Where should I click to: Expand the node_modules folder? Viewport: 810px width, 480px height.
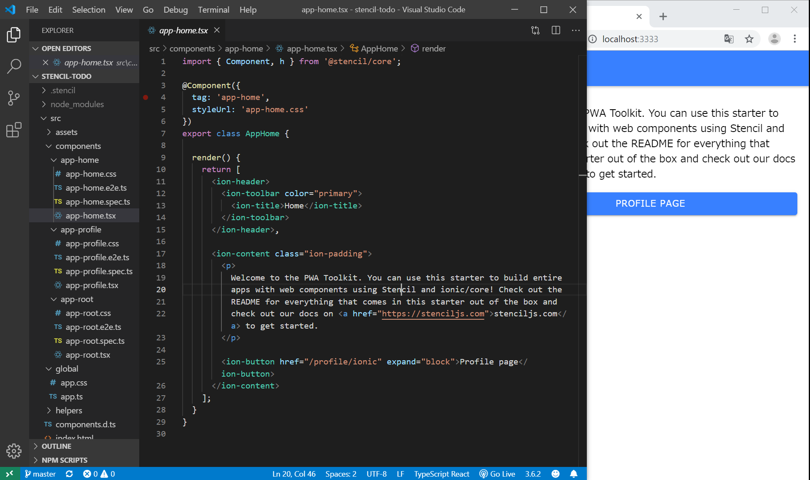44,104
